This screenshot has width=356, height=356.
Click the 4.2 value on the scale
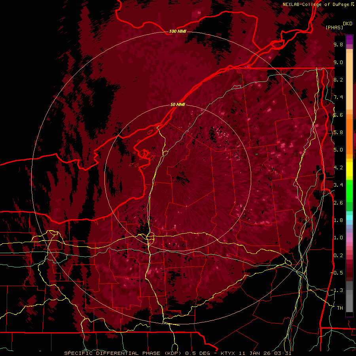coord(338,168)
